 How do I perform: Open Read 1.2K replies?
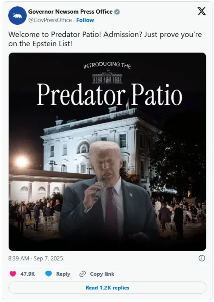click(108, 288)
